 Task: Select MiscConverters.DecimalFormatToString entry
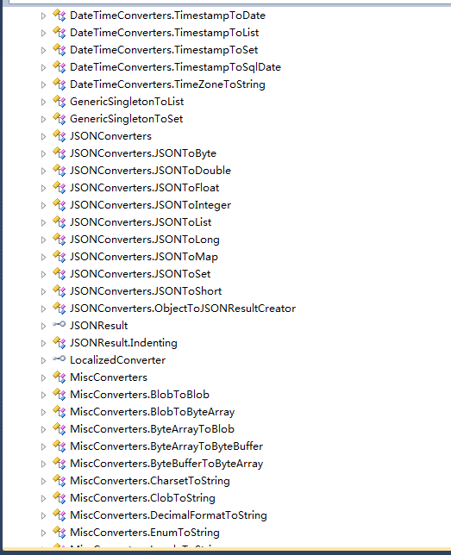coord(168,515)
